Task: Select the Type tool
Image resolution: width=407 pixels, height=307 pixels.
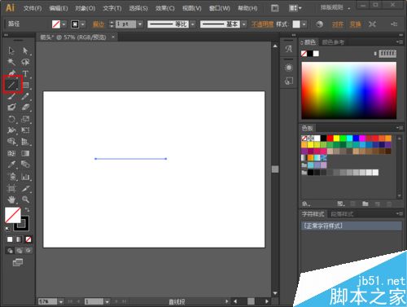Action: (x=25, y=73)
